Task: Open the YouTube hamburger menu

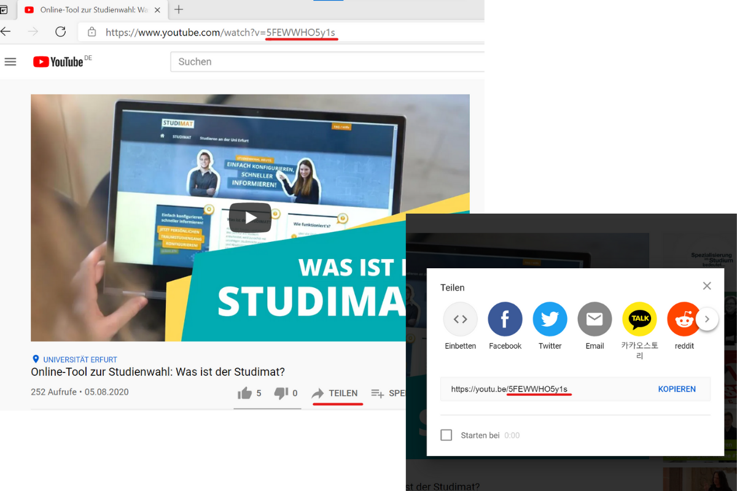Action: tap(10, 62)
